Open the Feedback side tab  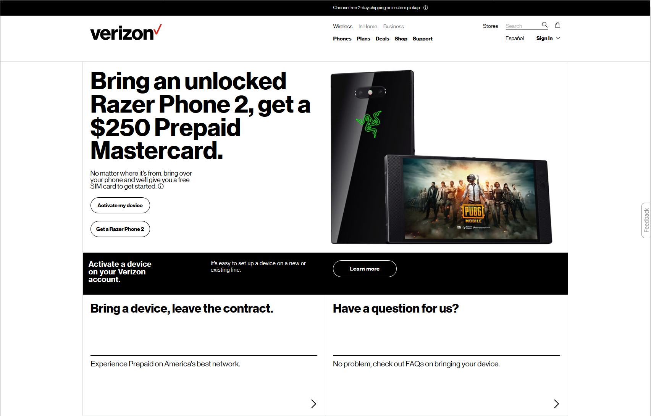point(646,220)
